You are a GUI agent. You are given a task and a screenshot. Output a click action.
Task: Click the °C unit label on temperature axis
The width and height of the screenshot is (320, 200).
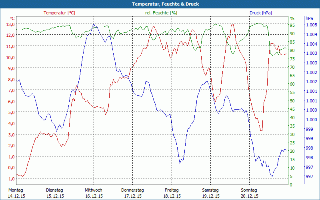(x=12, y=18)
